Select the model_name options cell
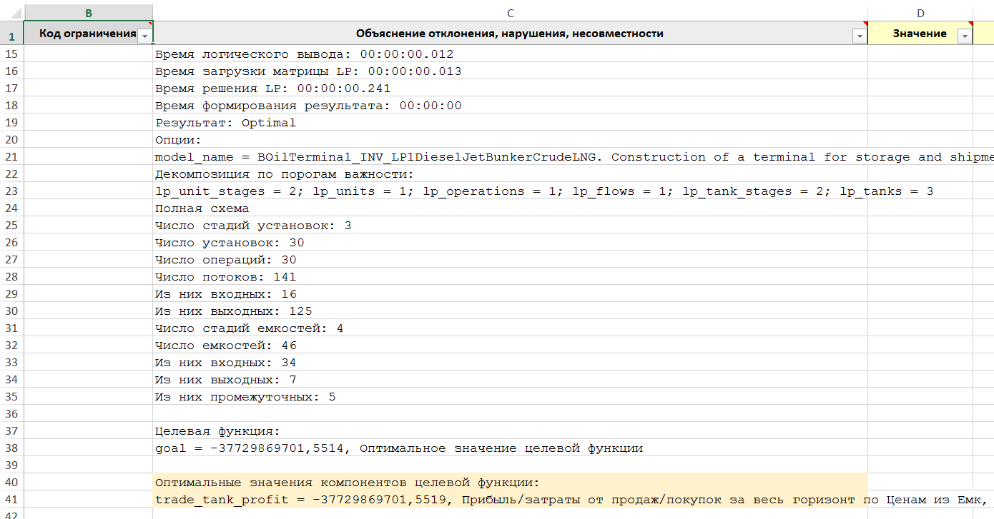 [501, 157]
